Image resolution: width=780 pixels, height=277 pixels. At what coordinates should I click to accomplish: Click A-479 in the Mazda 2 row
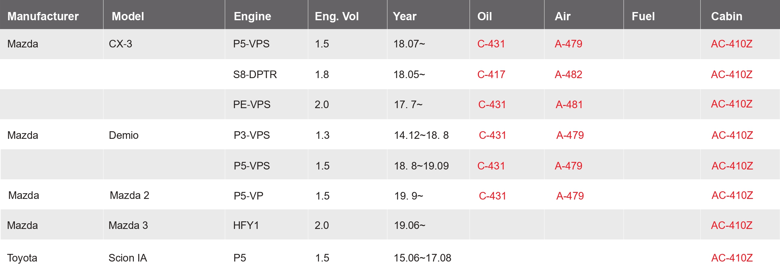(570, 196)
